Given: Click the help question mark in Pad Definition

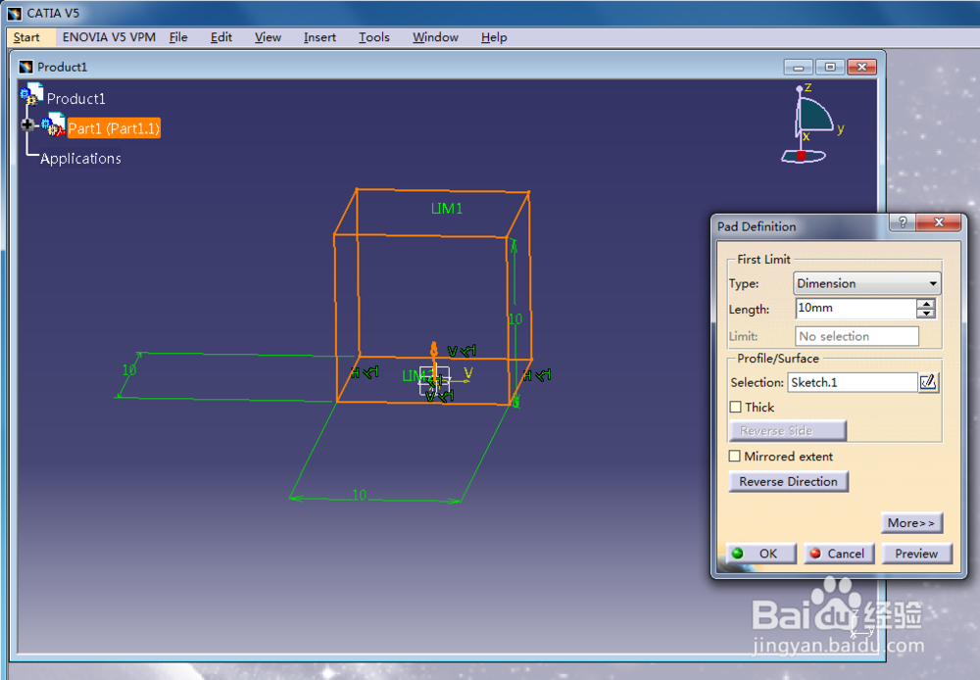Looking at the screenshot, I should (x=903, y=222).
